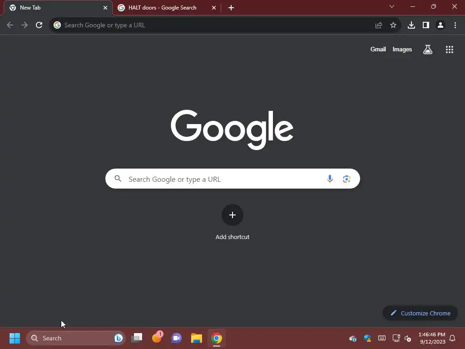The width and height of the screenshot is (465, 349).
Task: Share this page via share icon
Action: pos(379,25)
